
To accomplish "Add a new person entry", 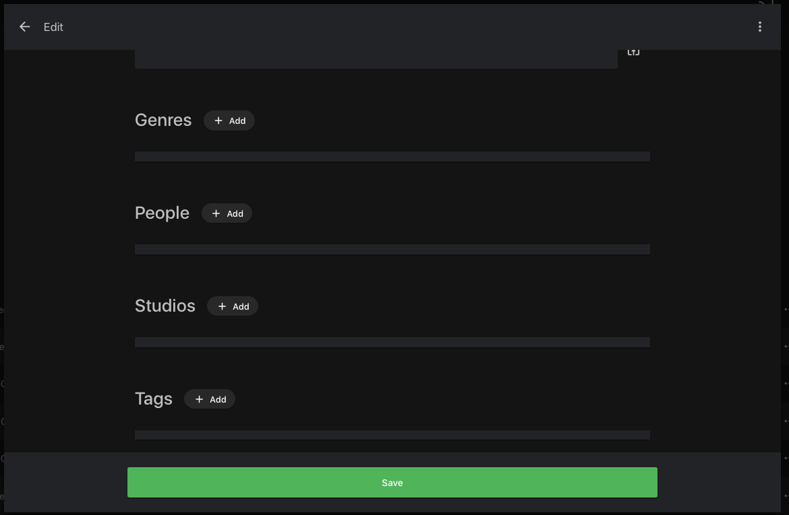I will [x=227, y=213].
